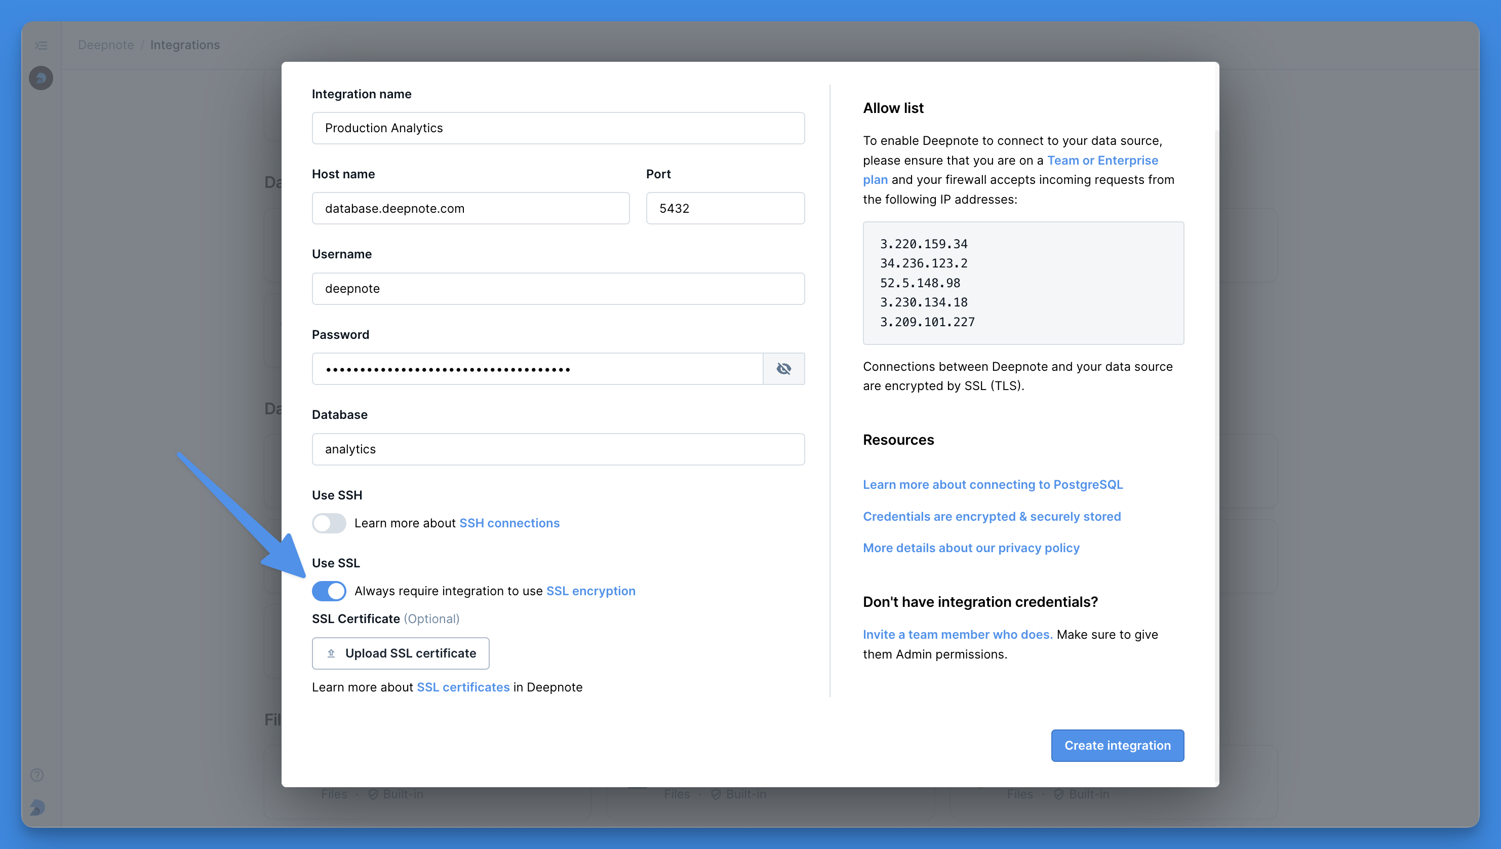Toggle password visibility eye icon

tap(783, 368)
